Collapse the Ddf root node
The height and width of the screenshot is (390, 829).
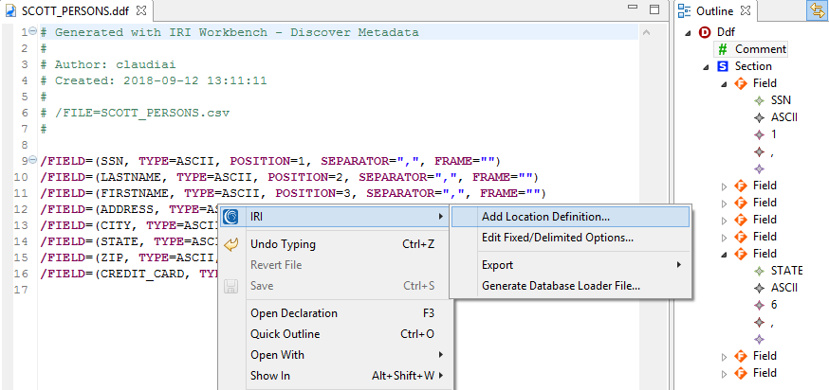coord(688,33)
